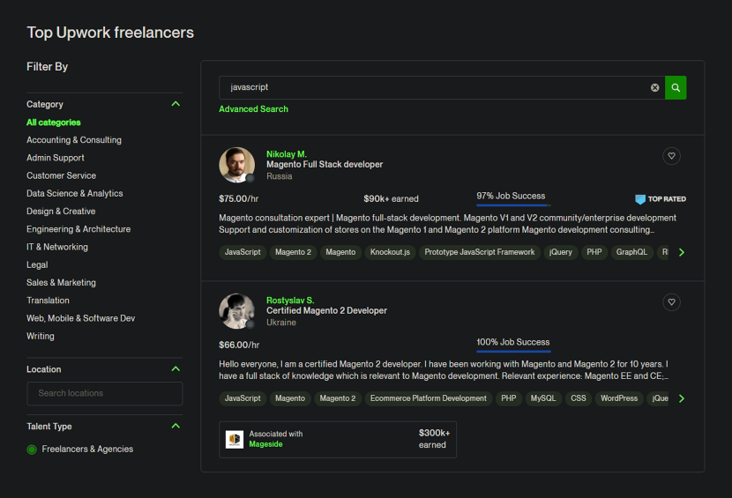Filter by Web, Mobile & Software Dev

[x=81, y=318]
